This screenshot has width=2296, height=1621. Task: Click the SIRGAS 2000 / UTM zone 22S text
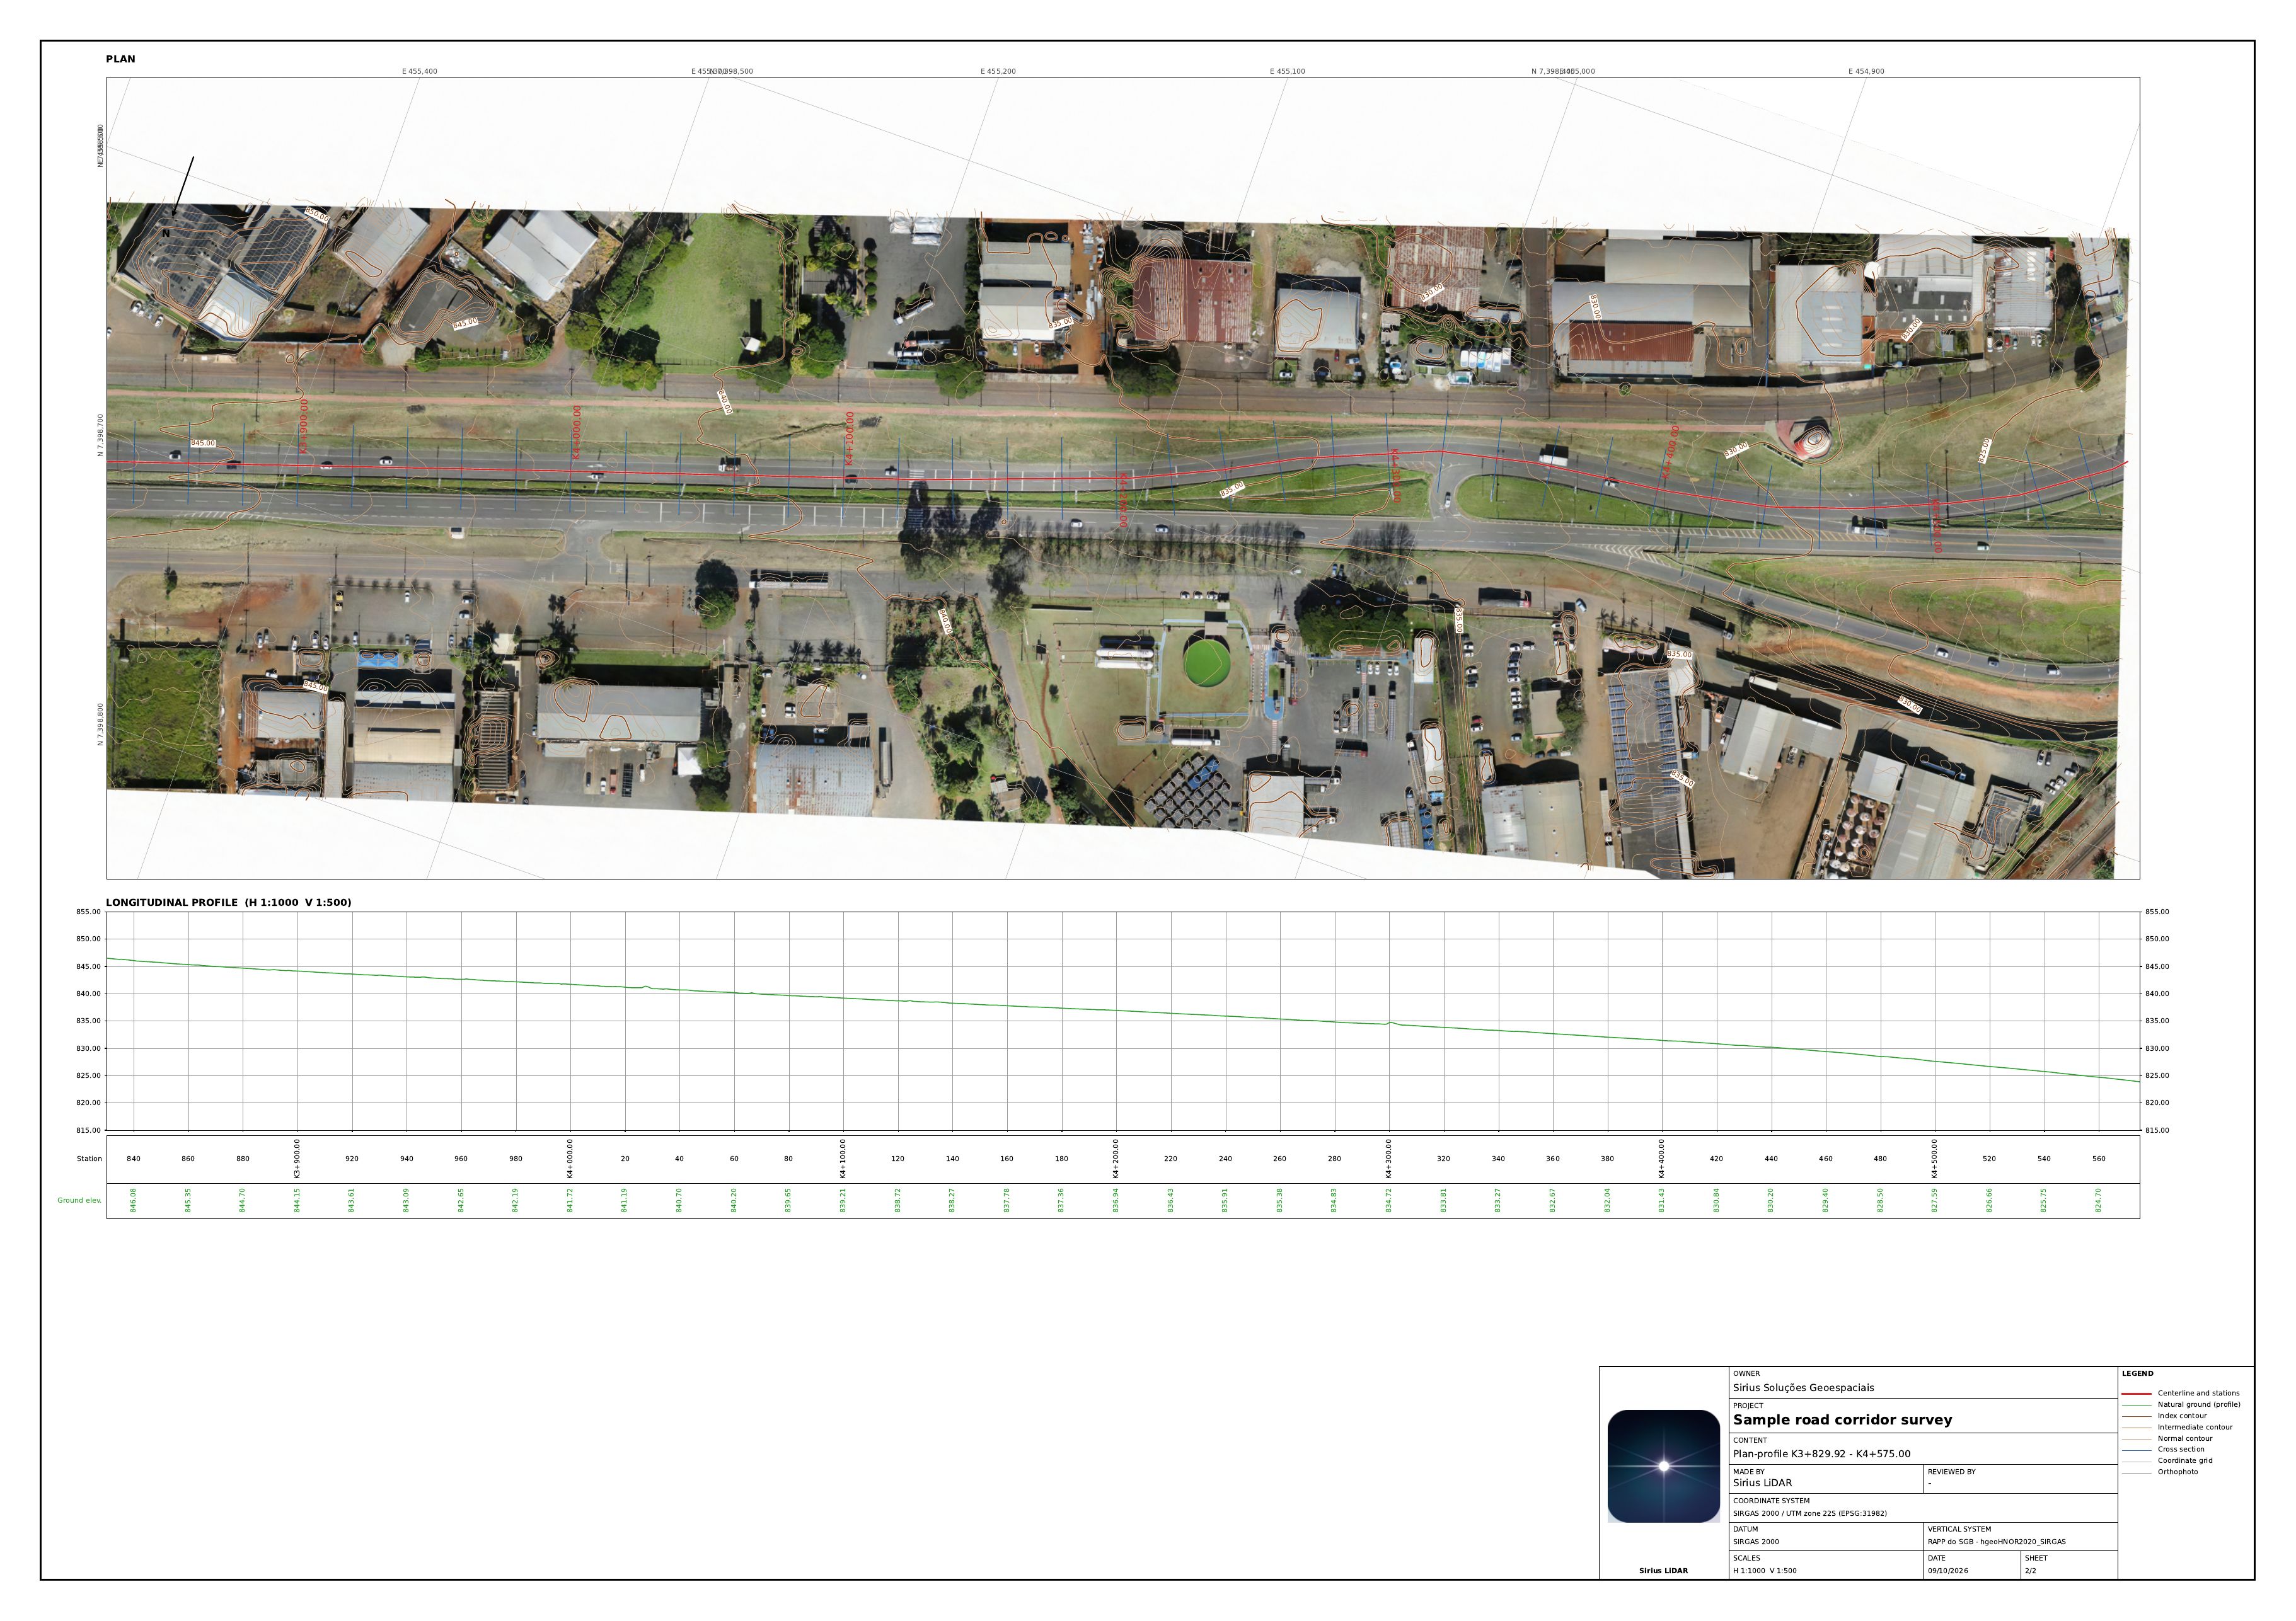point(1809,1513)
